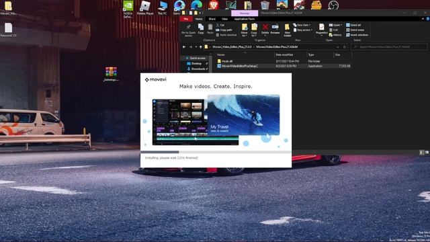The image size is (430, 242).
Task: Open the Easy access dropdown
Action: tap(303, 30)
